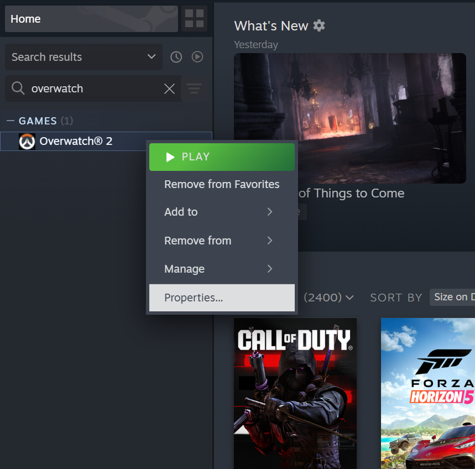This screenshot has width=475, height=469.
Task: Click the green PLAY button
Action: (x=222, y=157)
